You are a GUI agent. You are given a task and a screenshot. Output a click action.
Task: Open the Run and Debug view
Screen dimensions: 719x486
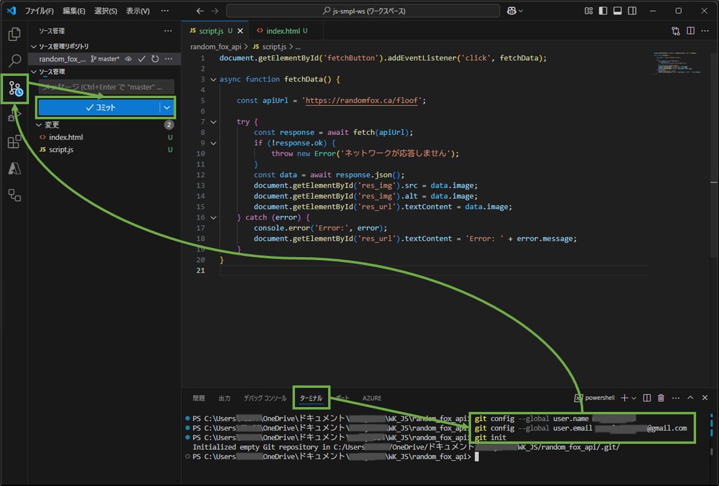14,116
